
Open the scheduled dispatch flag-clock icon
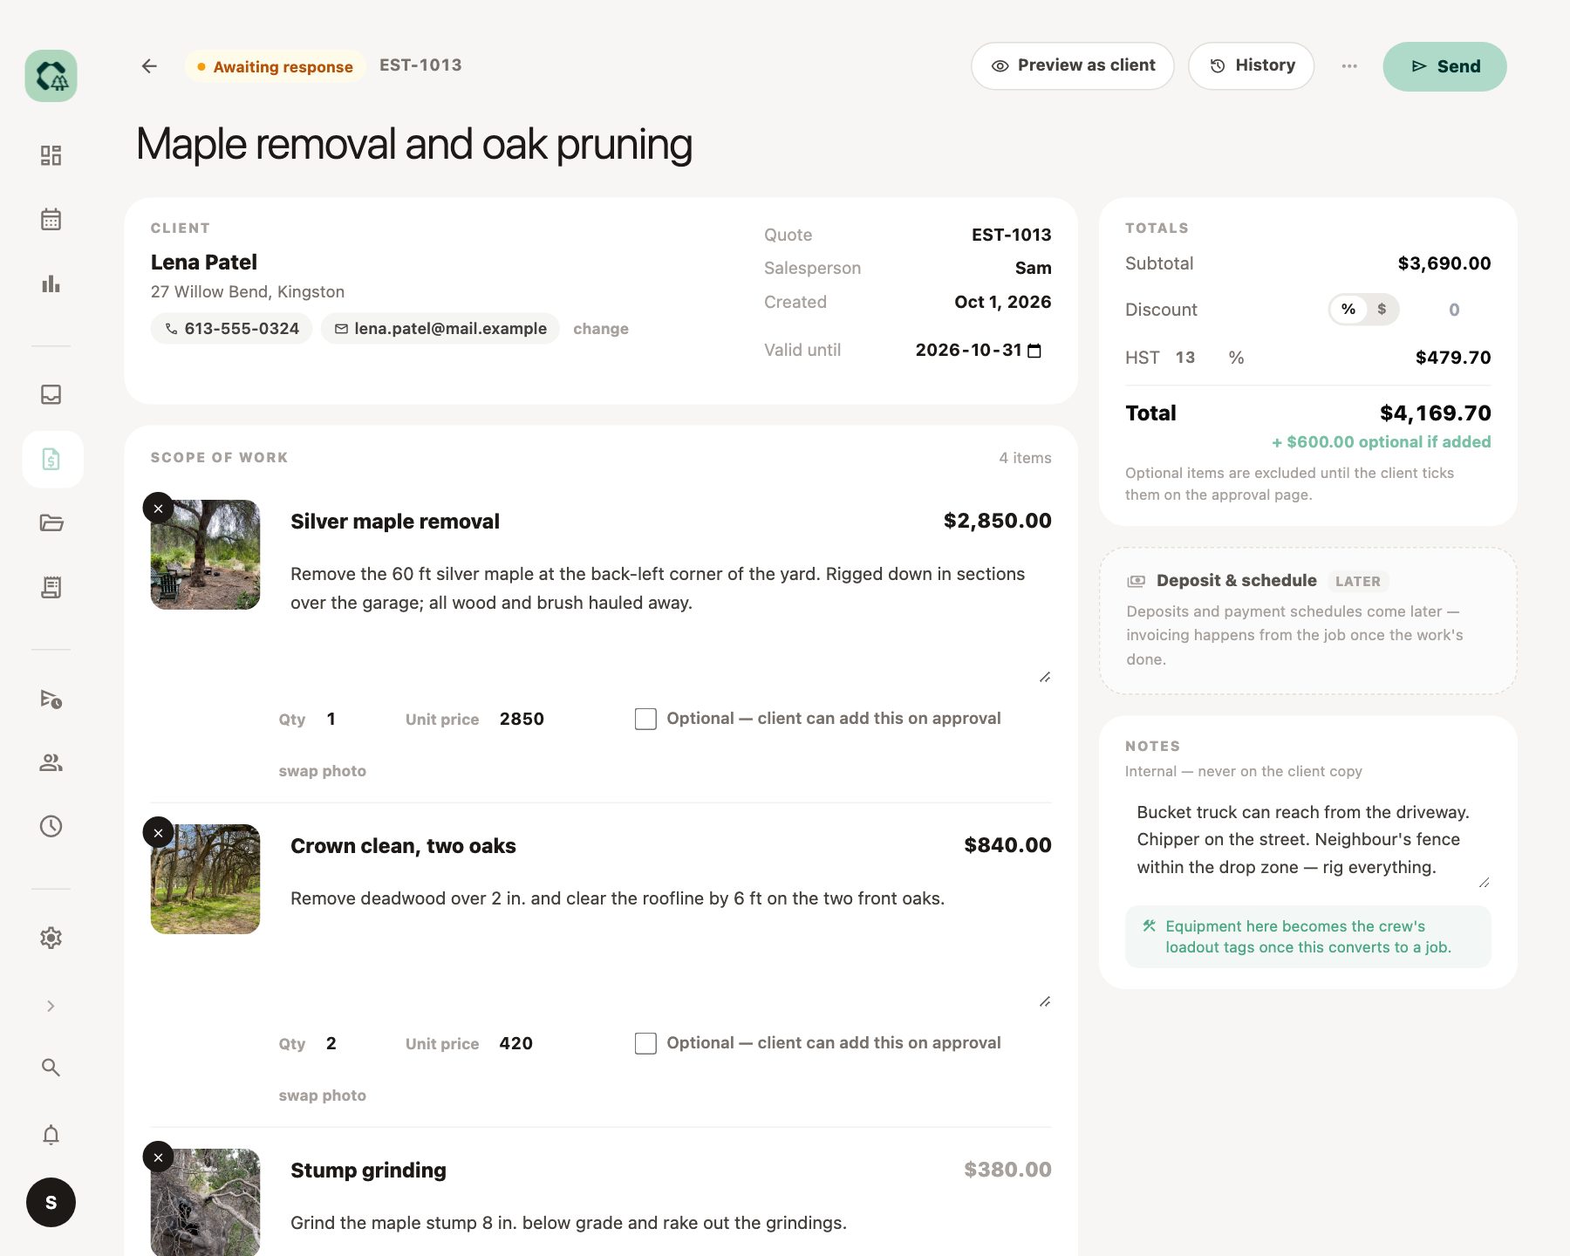[51, 699]
